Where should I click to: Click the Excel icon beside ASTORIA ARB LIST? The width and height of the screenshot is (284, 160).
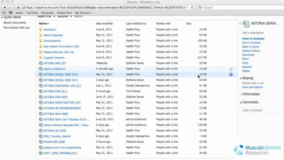point(40,63)
